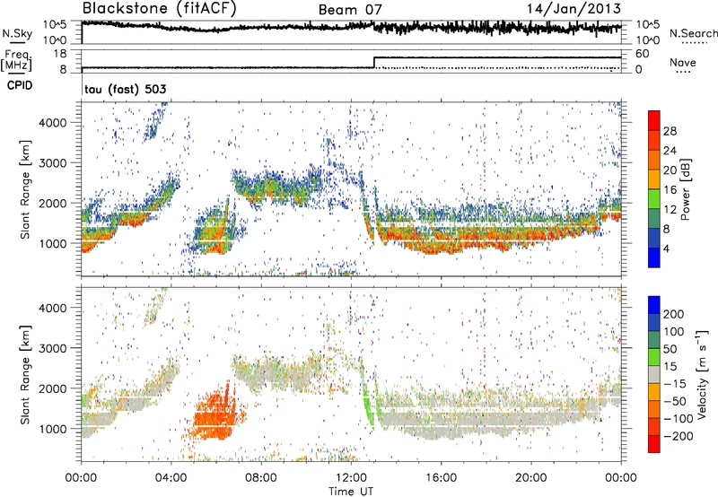Click the Slant Range label of velocity panel
The image size is (718, 497).
tap(25, 374)
